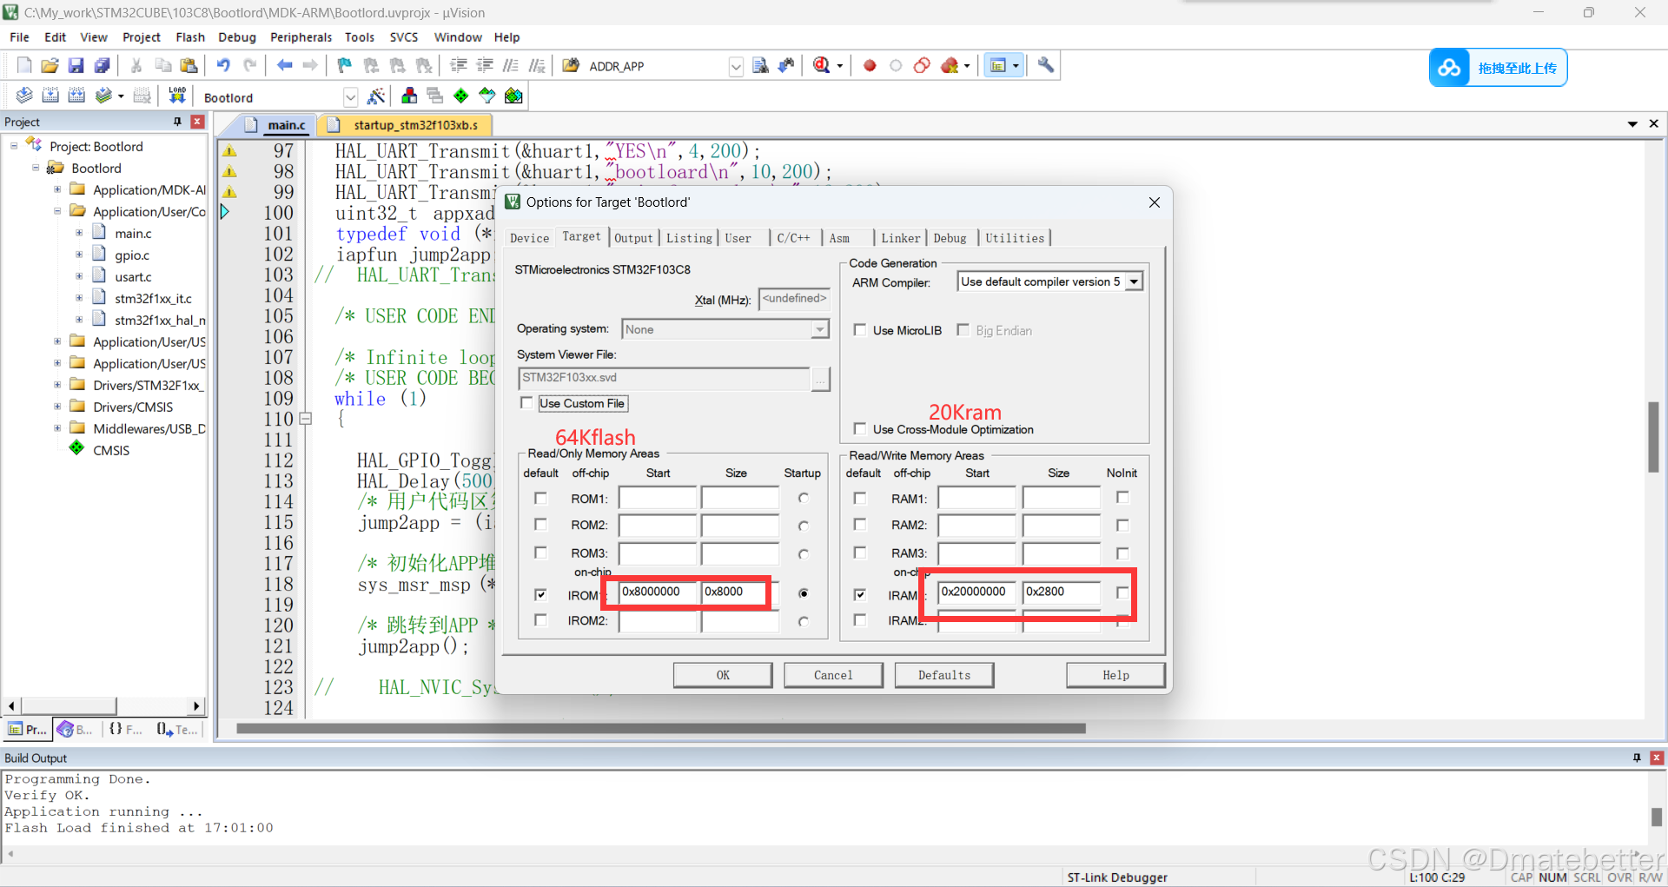Build the Bootlord target
The height and width of the screenshot is (887, 1668).
tap(50, 96)
